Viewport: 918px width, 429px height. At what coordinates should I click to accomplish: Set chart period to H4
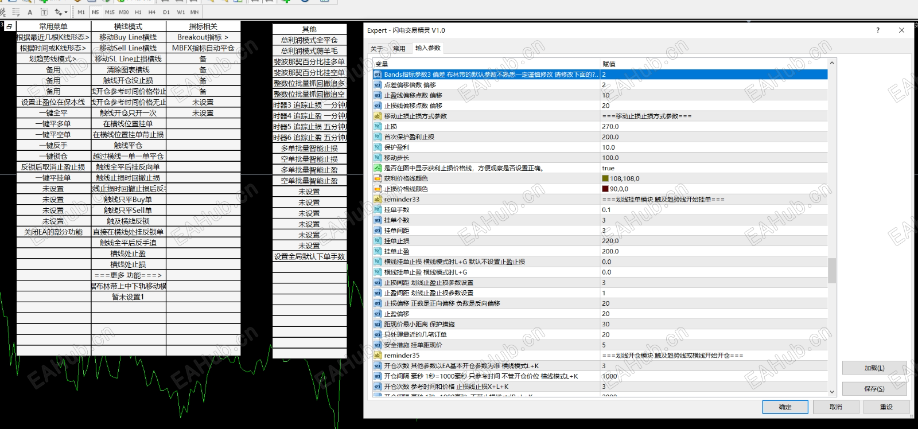(152, 12)
